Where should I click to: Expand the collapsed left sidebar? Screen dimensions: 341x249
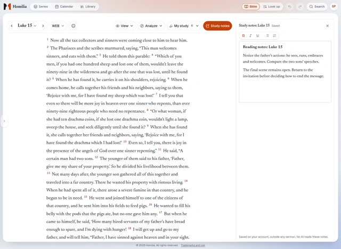pyautogui.click(x=4, y=121)
